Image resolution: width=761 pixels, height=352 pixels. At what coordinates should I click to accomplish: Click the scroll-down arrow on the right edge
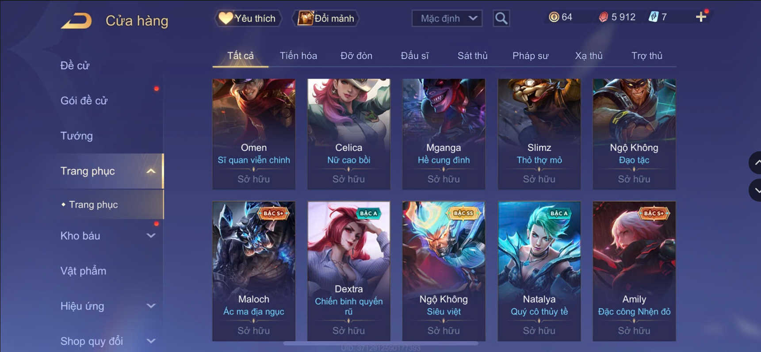(756, 190)
